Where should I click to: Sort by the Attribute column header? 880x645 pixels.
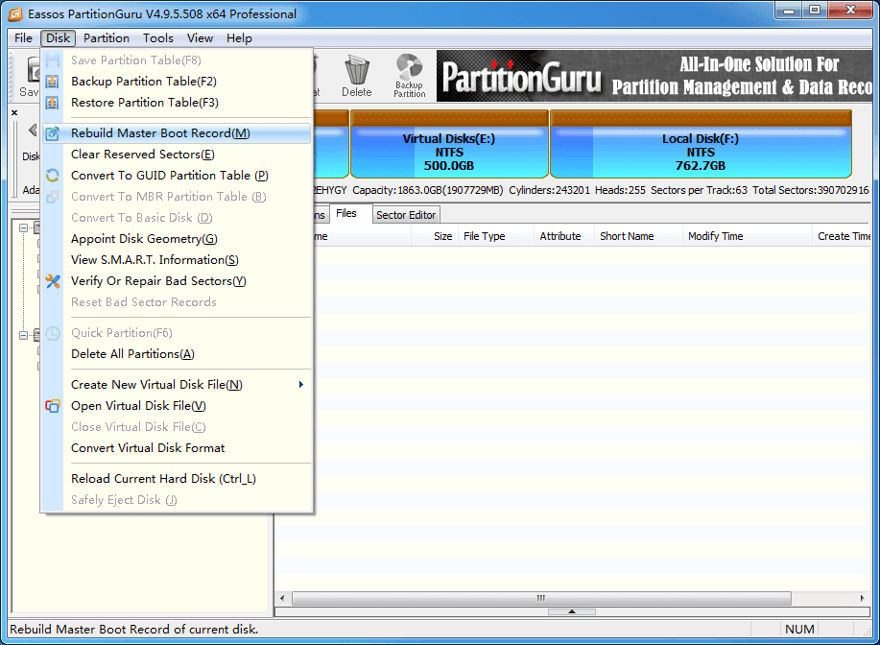click(564, 236)
